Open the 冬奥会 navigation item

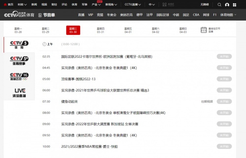coord(112,15)
